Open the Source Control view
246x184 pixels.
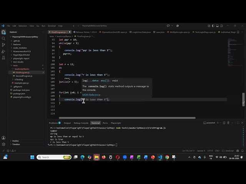tap(3, 45)
